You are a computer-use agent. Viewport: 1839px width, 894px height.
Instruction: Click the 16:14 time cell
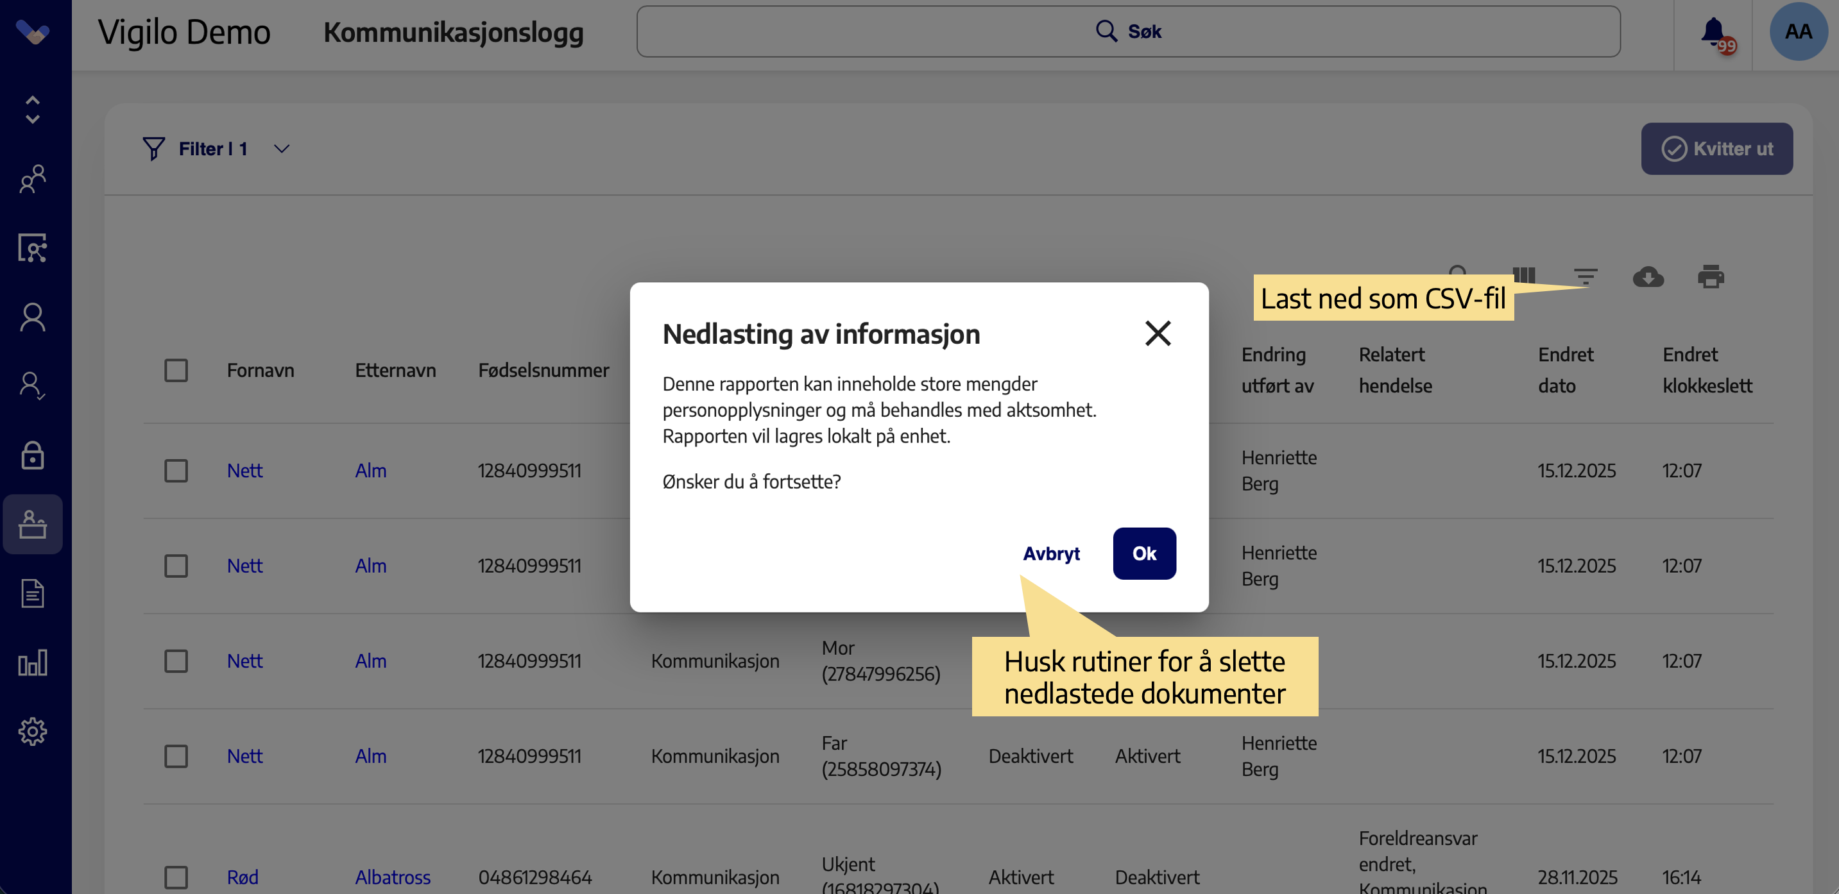coord(1681,877)
